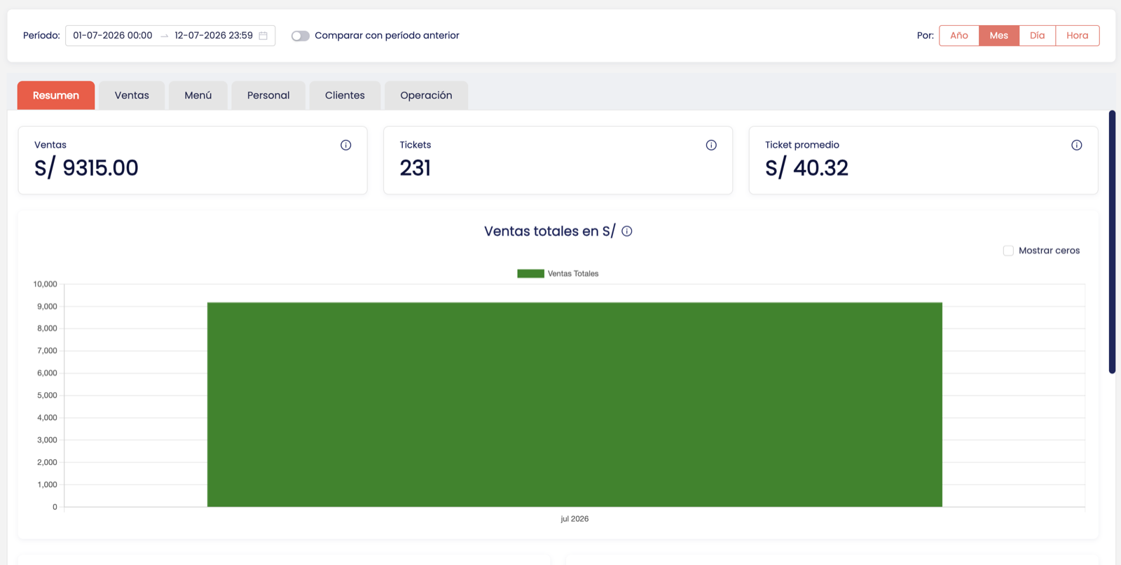The height and width of the screenshot is (565, 1121).
Task: Group data by Día
Action: click(1038, 36)
